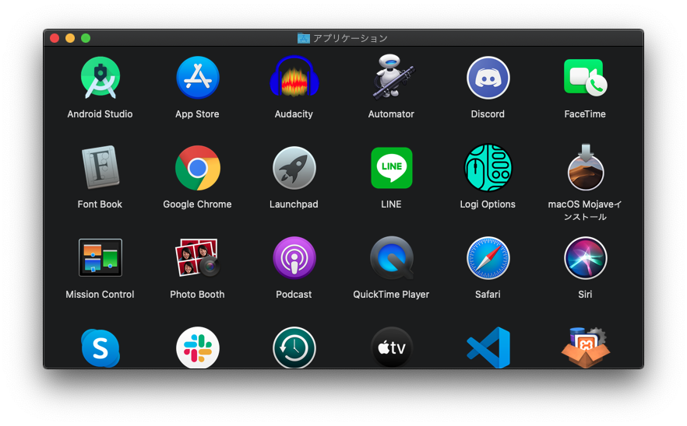This screenshot has height=426, width=687.
Task: Click the QuickTime Player label text
Action: point(391,295)
